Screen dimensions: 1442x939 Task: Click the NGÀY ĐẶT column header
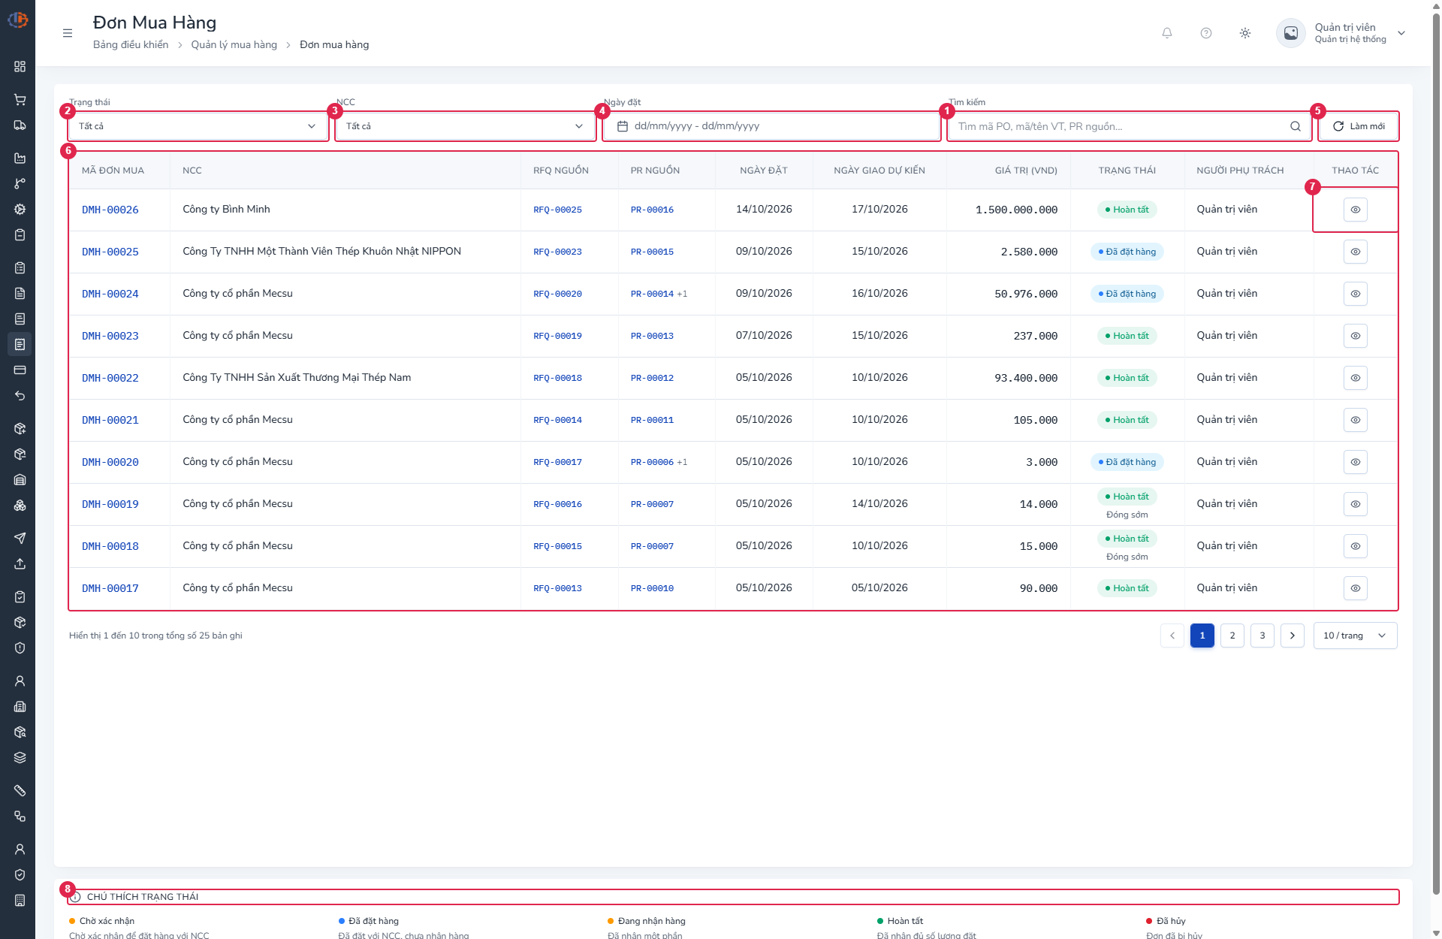tap(764, 171)
